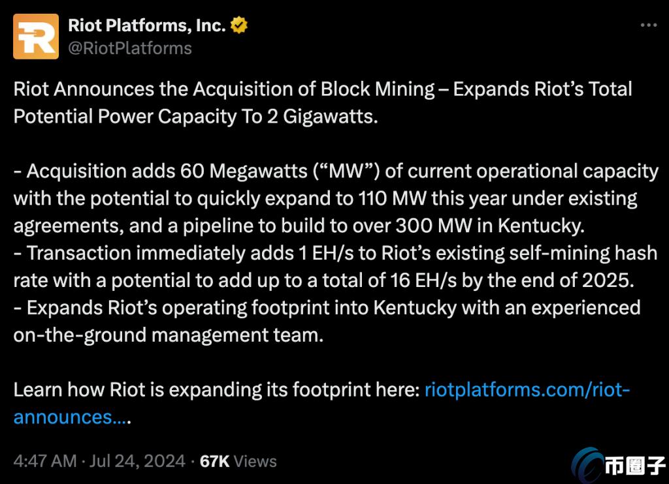
Task: Open the three-dot tweet options menu
Action: coord(649,23)
